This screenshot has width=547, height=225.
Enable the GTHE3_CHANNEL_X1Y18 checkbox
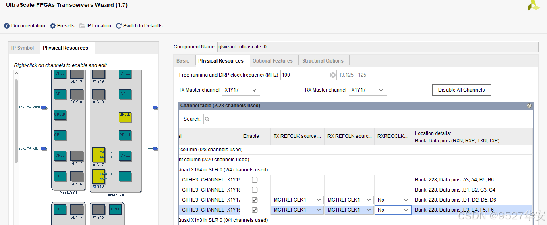(255, 190)
